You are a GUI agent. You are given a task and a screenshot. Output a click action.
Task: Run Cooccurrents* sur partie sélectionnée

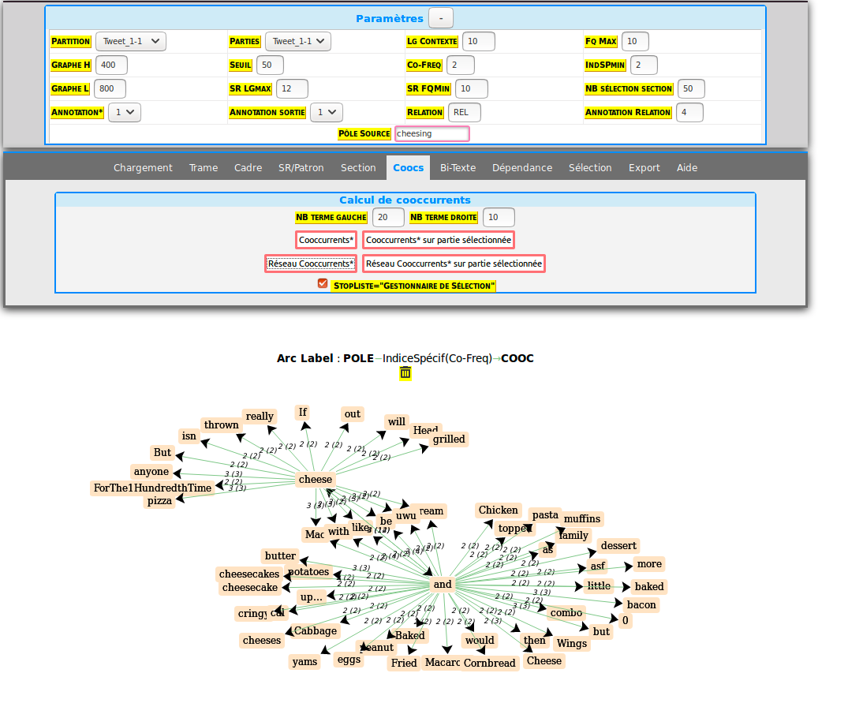coord(439,240)
